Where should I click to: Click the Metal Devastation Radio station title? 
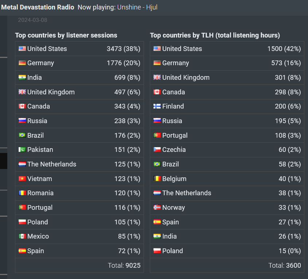tap(38, 7)
